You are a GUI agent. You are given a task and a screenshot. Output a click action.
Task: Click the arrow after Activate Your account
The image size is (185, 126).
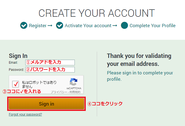pos(115,25)
